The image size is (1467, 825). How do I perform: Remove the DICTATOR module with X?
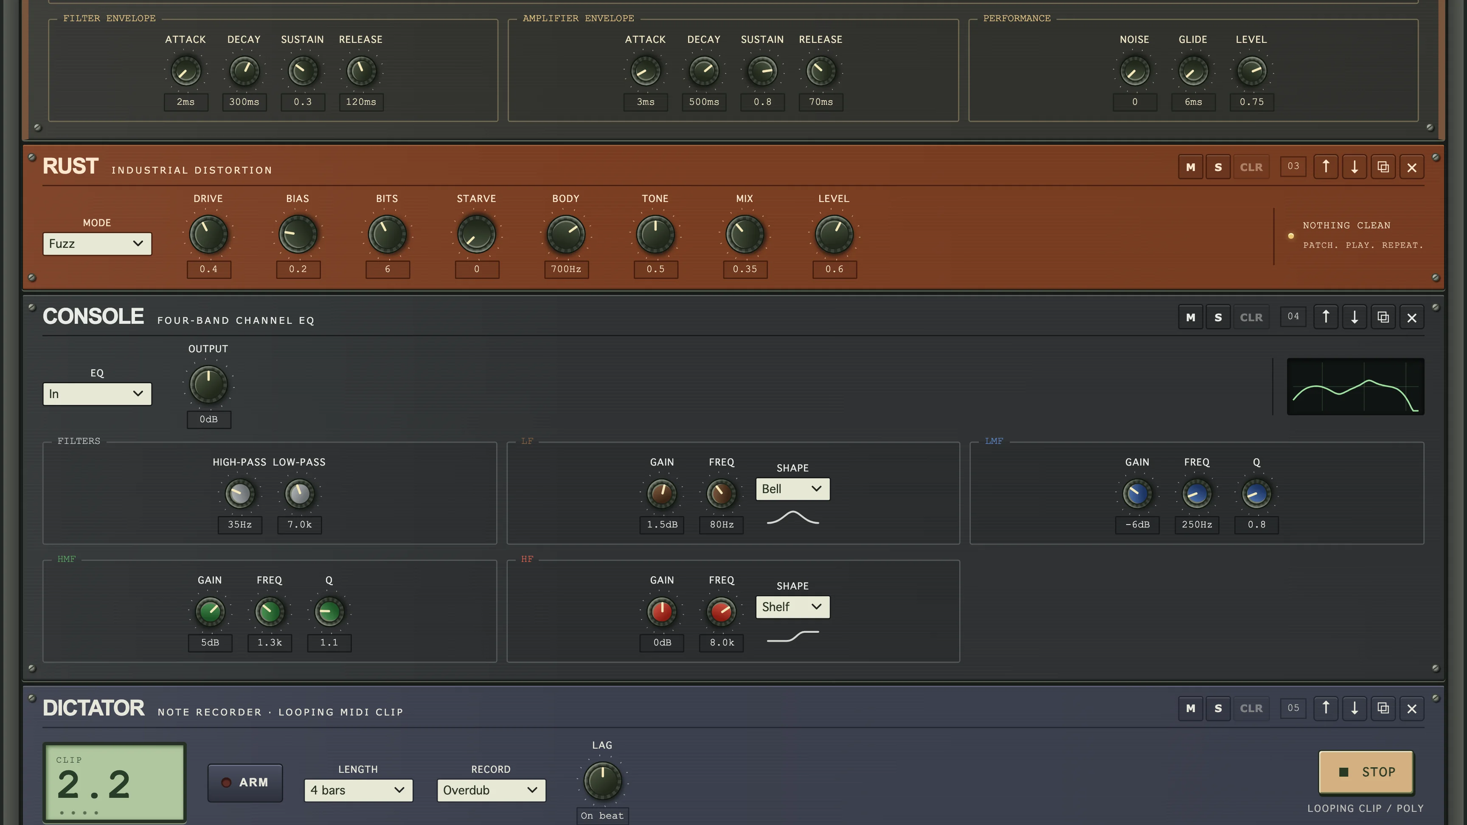coord(1412,708)
